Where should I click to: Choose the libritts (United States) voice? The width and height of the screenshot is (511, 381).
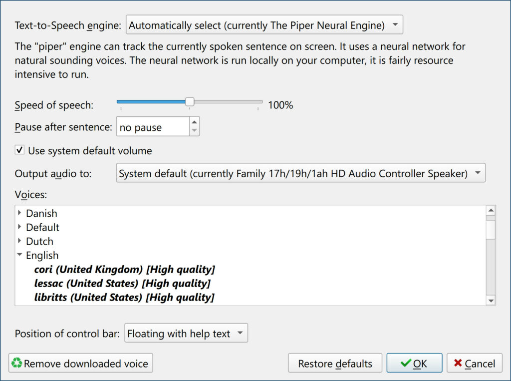pyautogui.click(x=124, y=298)
